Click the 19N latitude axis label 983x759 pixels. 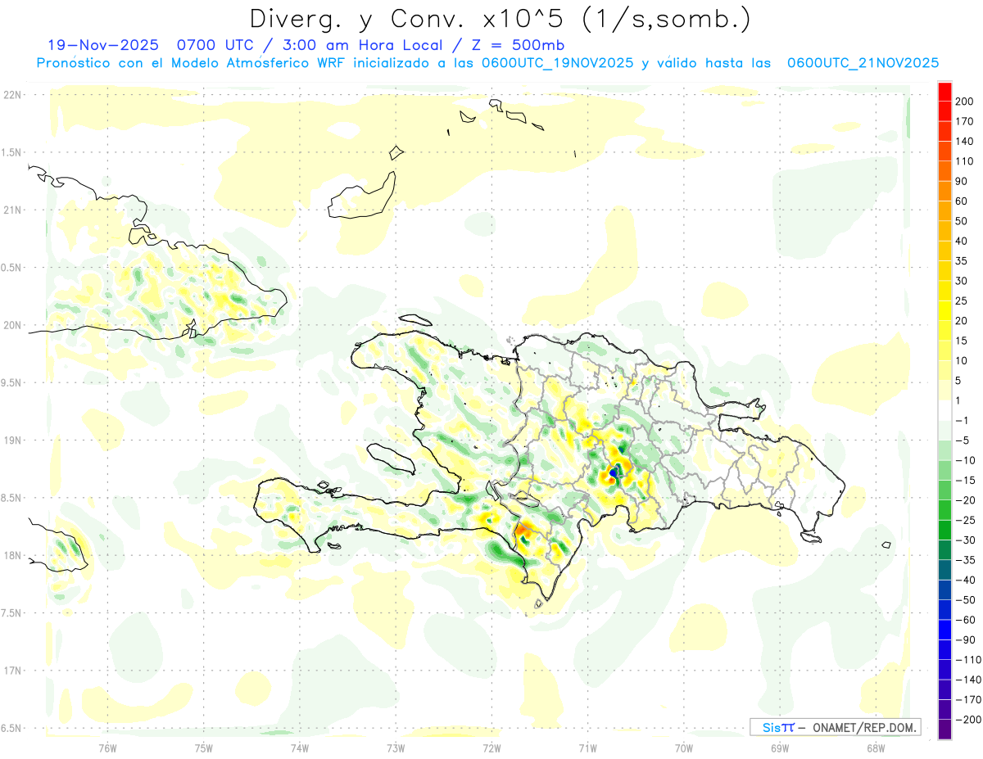point(11,440)
